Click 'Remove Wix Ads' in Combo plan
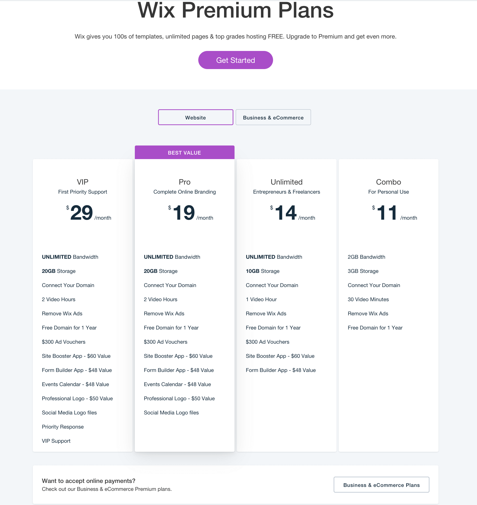The width and height of the screenshot is (477, 505). [x=368, y=313]
